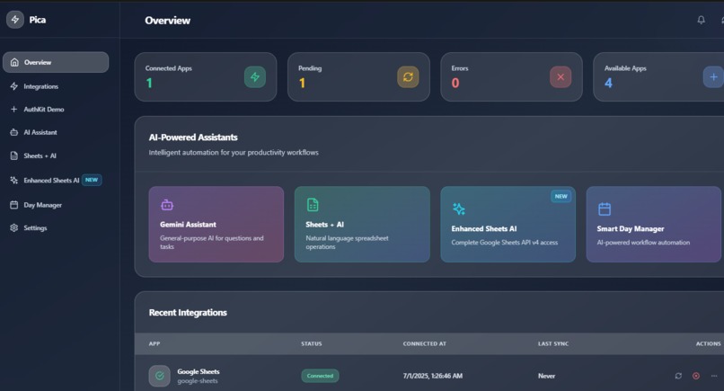Image resolution: width=724 pixels, height=391 pixels.
Task: Click the APP column header
Action: pos(155,344)
